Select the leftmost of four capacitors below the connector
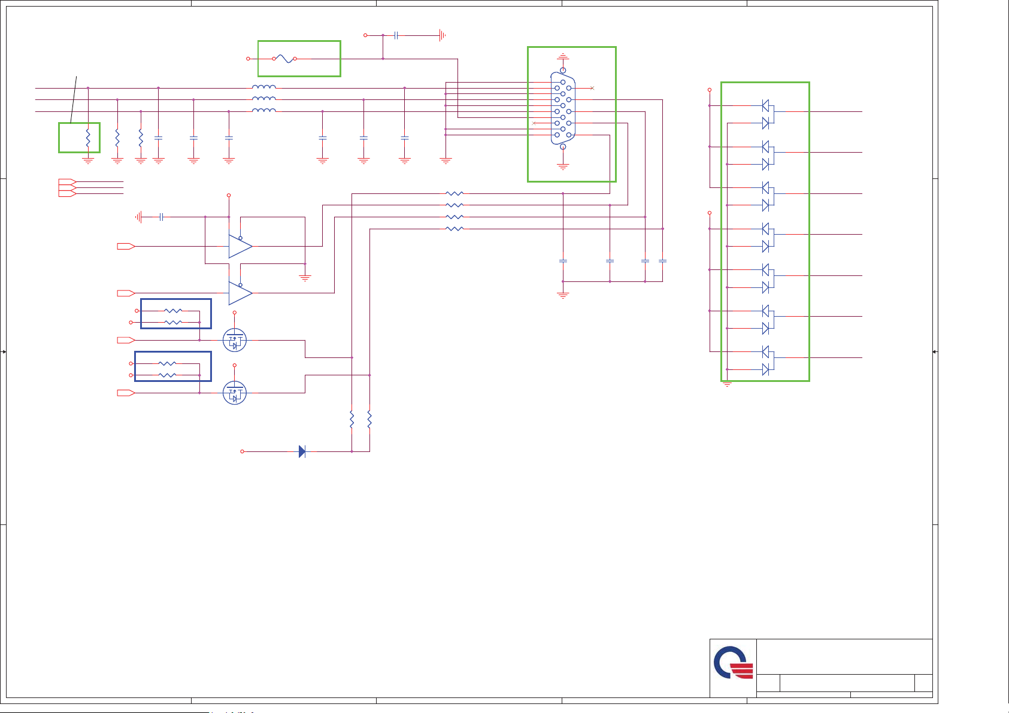The width and height of the screenshot is (1009, 713). point(563,261)
